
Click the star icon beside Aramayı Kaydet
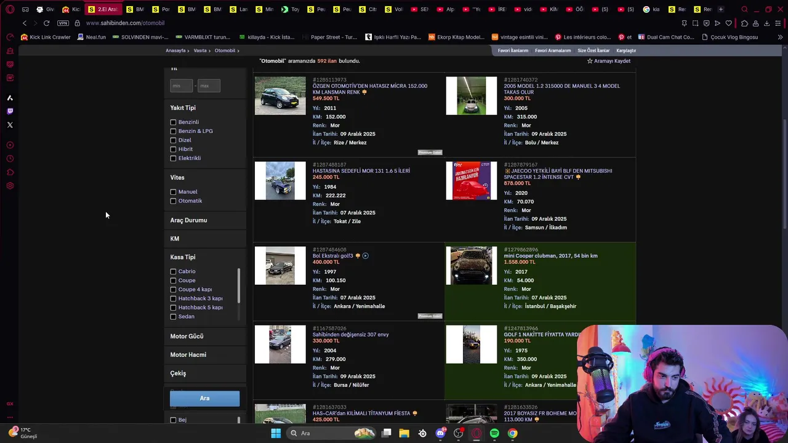(x=590, y=61)
